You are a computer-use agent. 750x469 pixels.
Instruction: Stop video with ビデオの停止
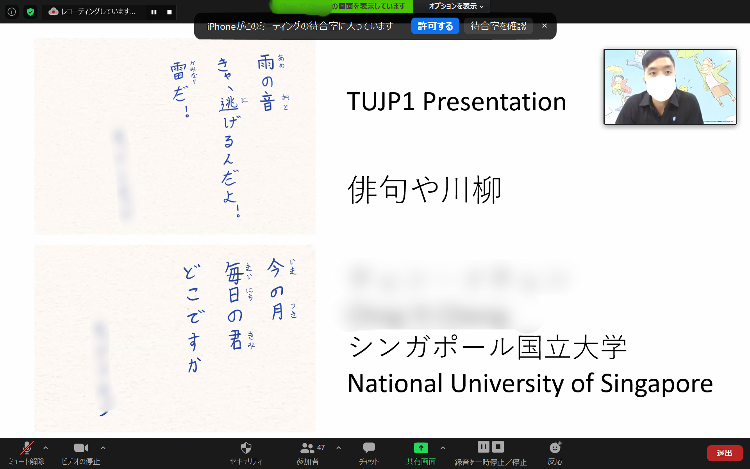(x=81, y=453)
